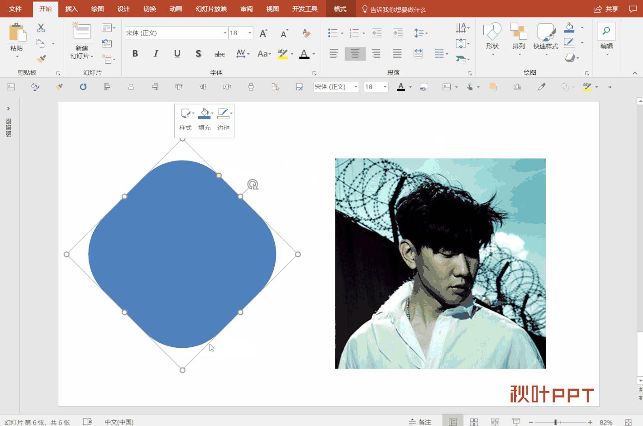Switch to the Design tab

point(124,9)
